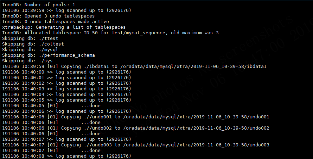Image resolution: width=313 pixels, height=159 pixels.
Task: Click the 'Number of pools: 1' line
Action: (39, 5)
